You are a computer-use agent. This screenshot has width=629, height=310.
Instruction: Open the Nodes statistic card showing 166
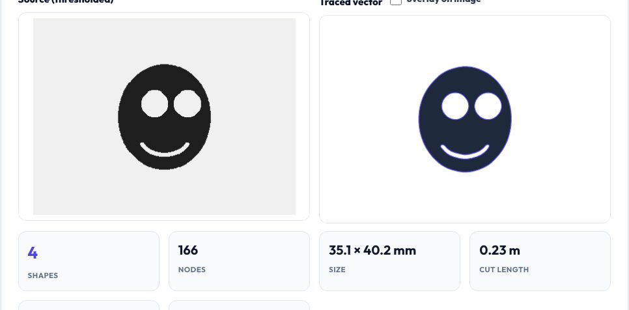(239, 261)
